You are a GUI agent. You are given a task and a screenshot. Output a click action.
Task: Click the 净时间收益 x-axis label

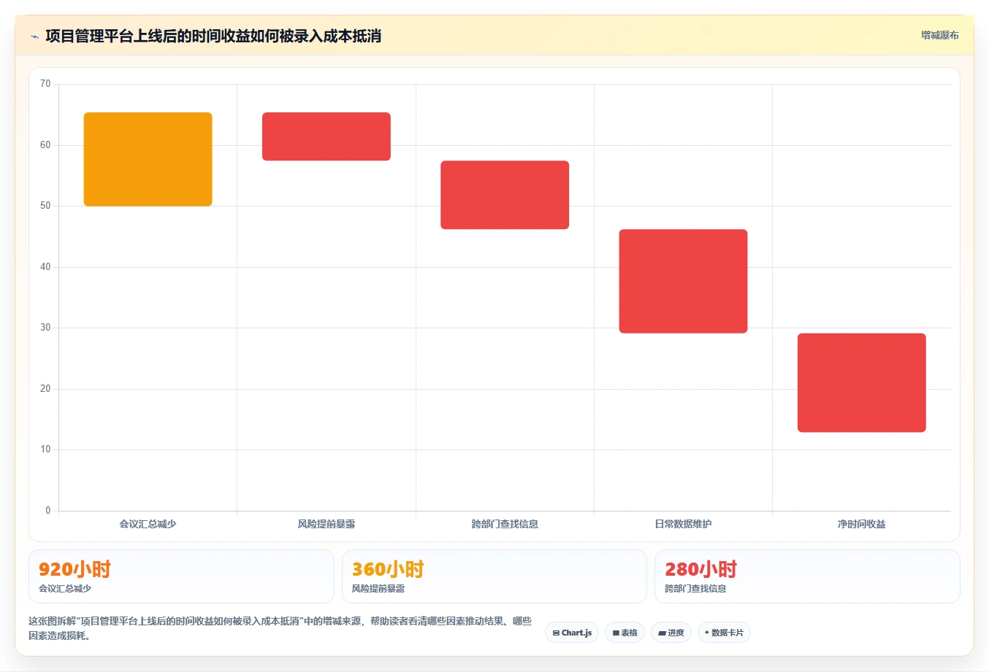(x=861, y=524)
